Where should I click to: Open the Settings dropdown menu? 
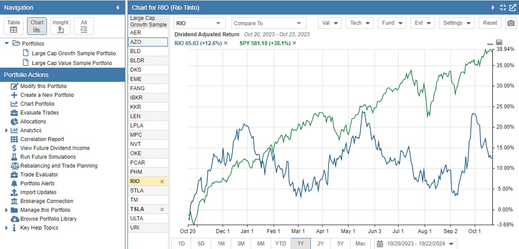click(456, 23)
